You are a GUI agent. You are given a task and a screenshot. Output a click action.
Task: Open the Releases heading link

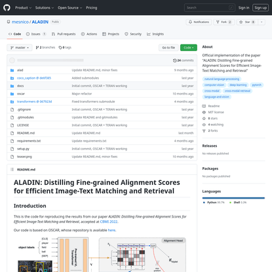pyautogui.click(x=210, y=146)
